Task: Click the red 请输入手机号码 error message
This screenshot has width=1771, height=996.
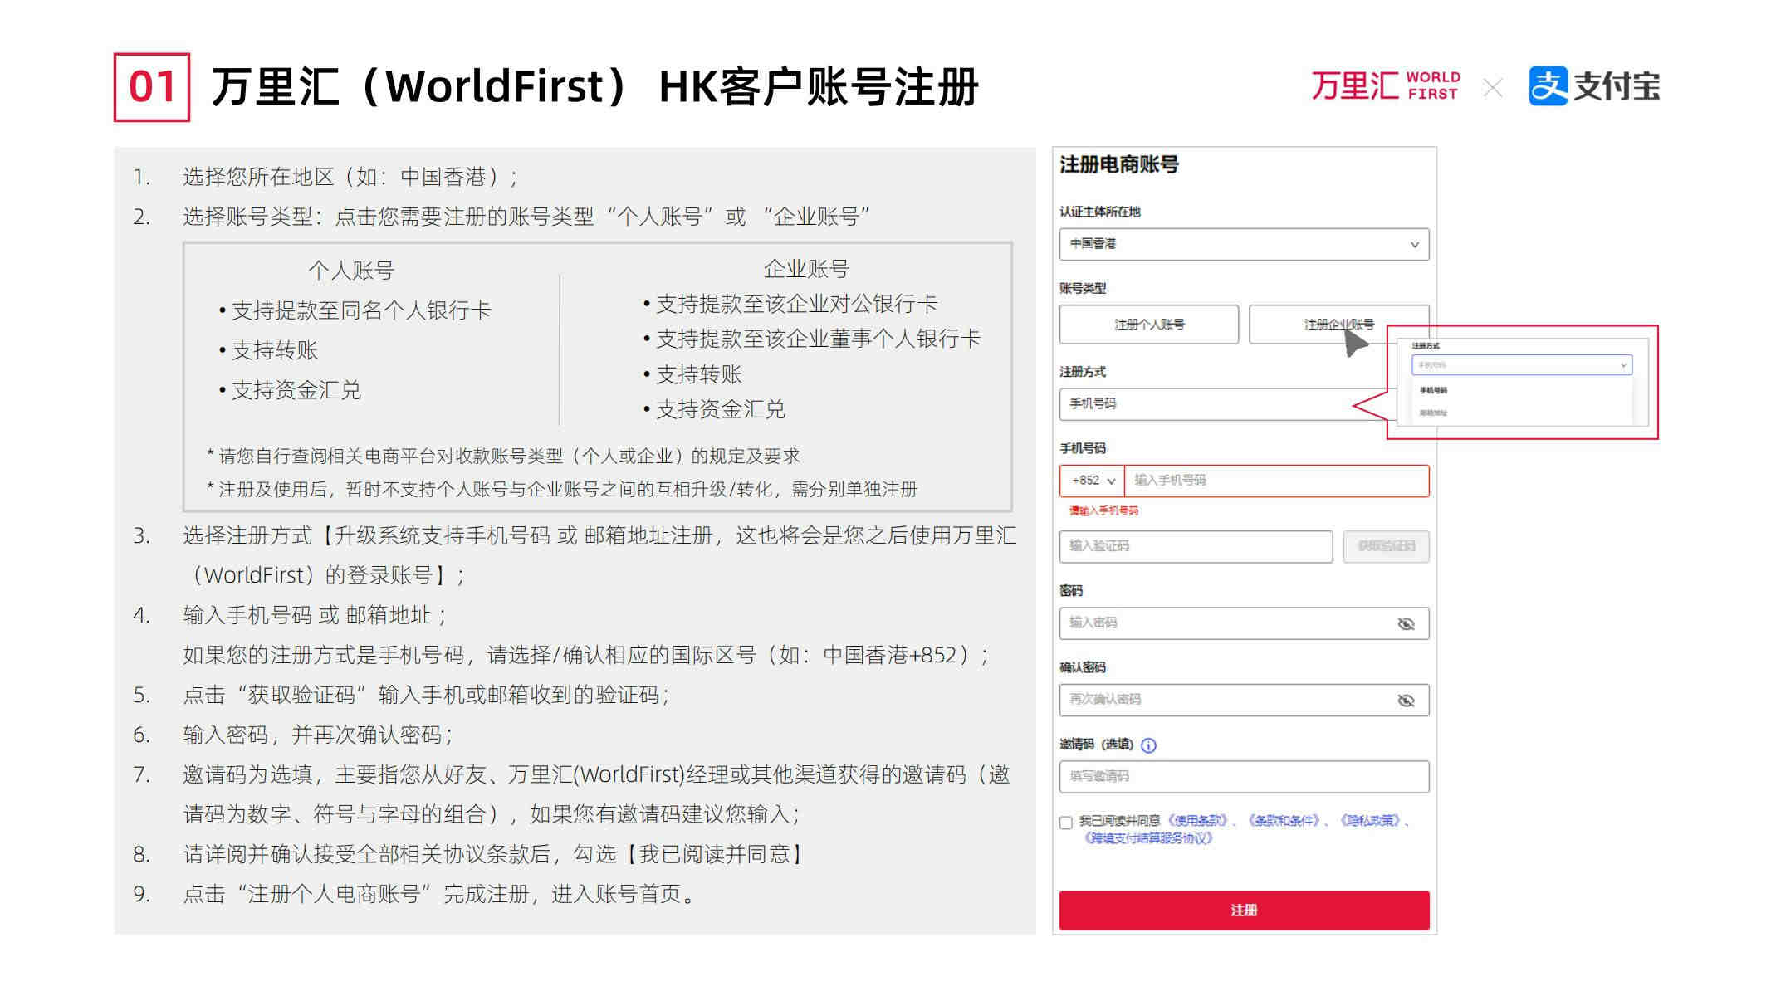Action: point(1103,510)
